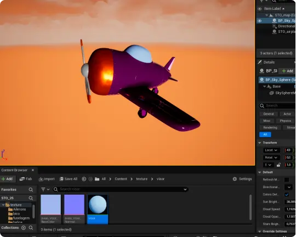The image size is (296, 237).
Task: Select the Misc filter tab
Action: [x=267, y=121]
